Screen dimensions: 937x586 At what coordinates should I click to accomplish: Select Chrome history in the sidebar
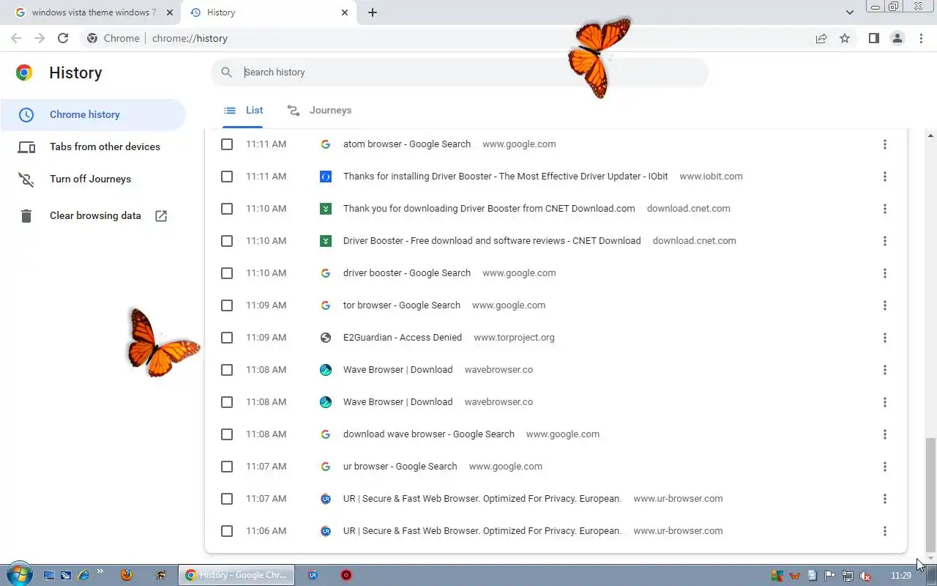pos(93,114)
